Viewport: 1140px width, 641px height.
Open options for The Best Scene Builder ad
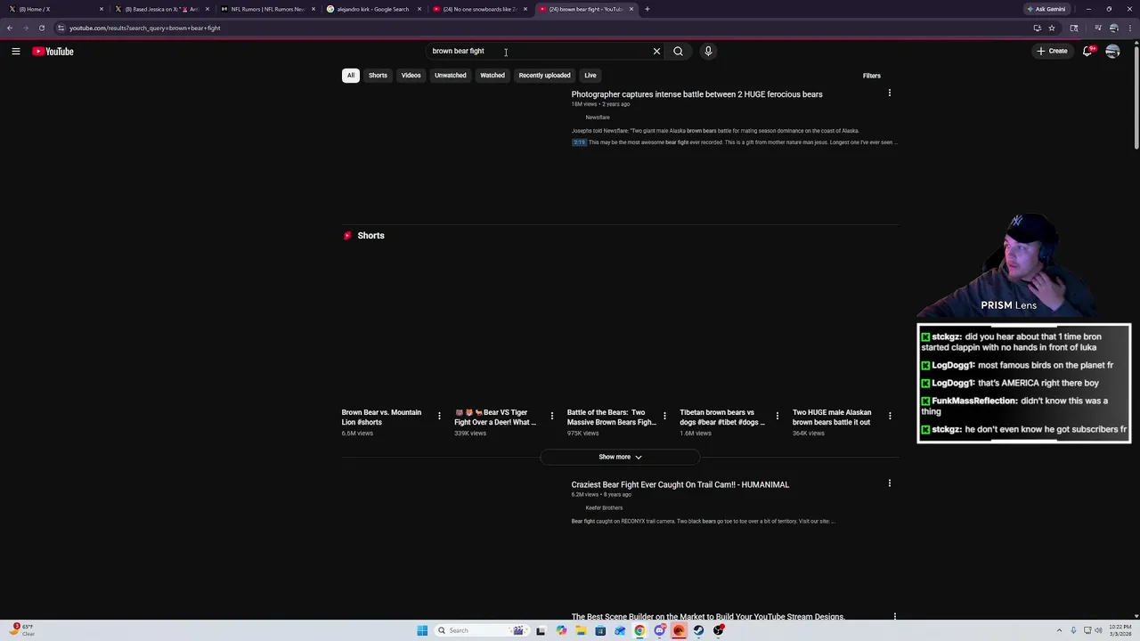(894, 616)
